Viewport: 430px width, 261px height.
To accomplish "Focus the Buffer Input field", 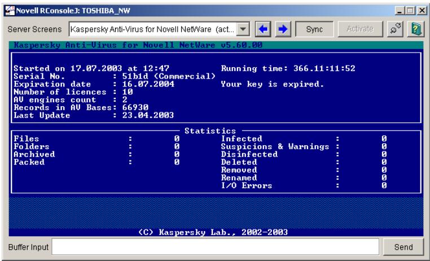I will [215, 247].
